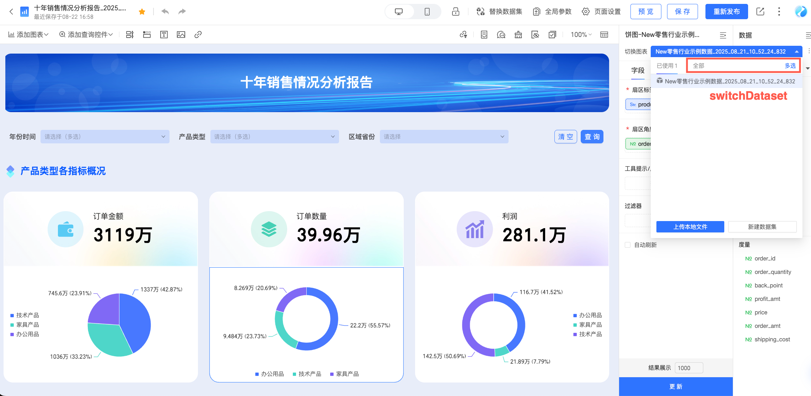Toggle 家具产品 legend in 利润 donut chart
This screenshot has width=811, height=396.
[587, 325]
